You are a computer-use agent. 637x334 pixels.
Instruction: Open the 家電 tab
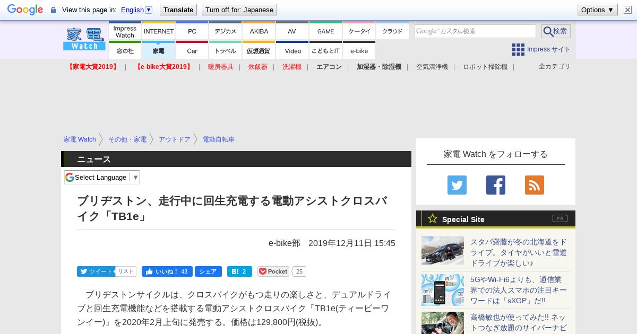point(159,51)
